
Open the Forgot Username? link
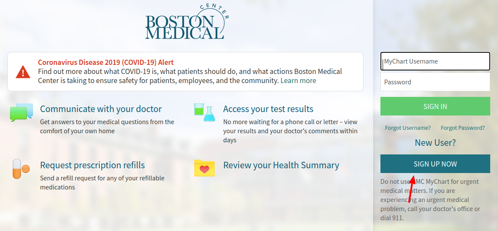(x=408, y=128)
